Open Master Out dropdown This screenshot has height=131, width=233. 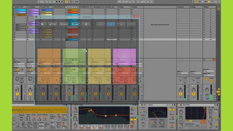click(x=209, y=75)
